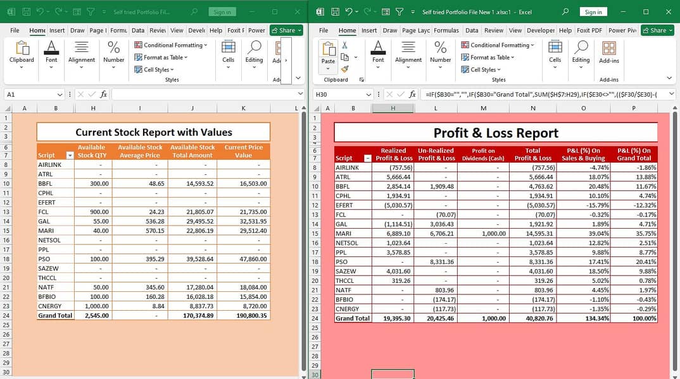680x379 pixels.
Task: Click Undo icon in left Excel window
Action: 40,12
